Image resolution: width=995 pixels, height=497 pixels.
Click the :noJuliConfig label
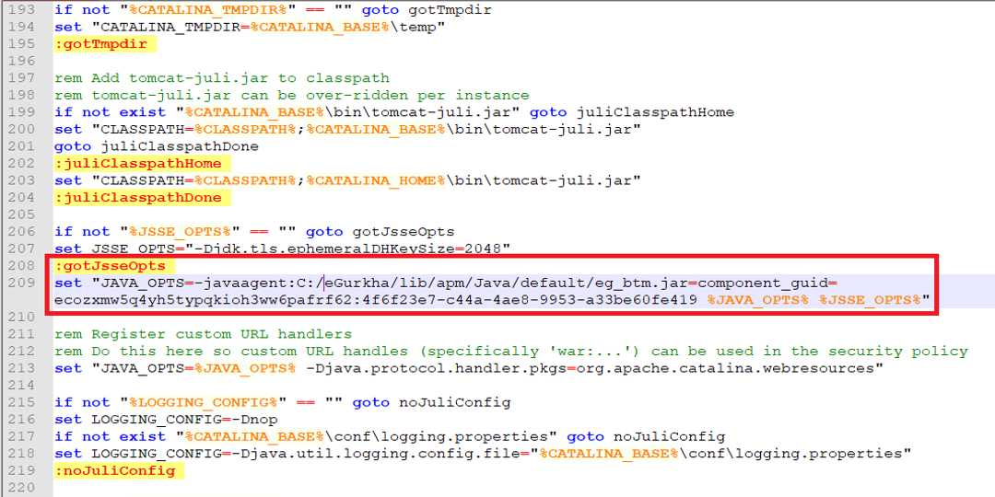[115, 471]
